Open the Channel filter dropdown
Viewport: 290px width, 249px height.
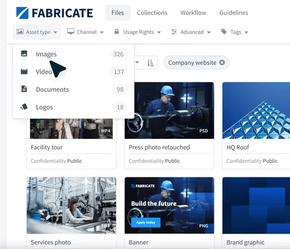[85, 32]
